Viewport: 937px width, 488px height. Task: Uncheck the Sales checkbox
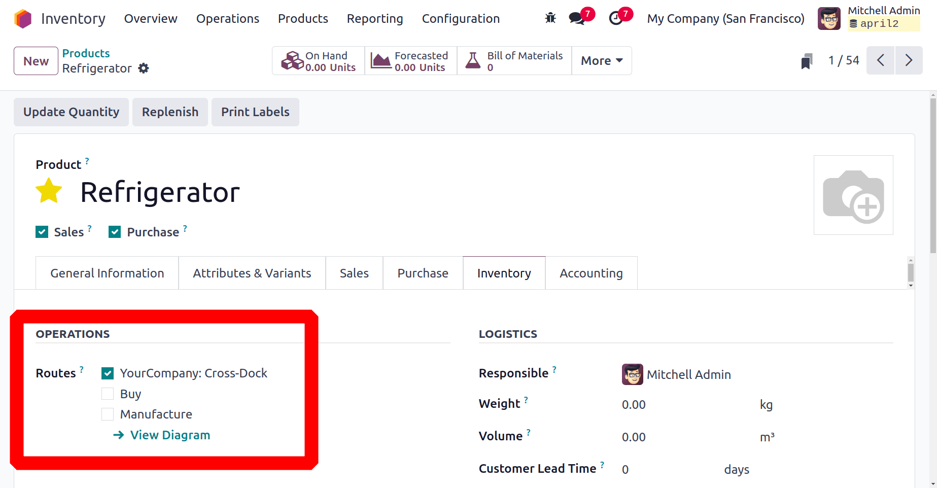pyautogui.click(x=42, y=232)
